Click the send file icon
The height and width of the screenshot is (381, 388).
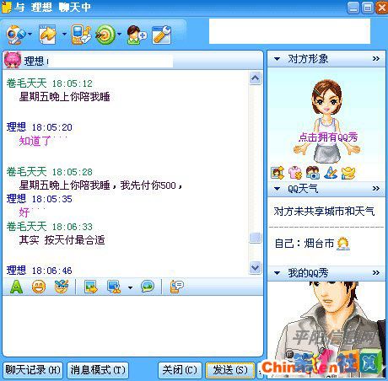point(47,35)
